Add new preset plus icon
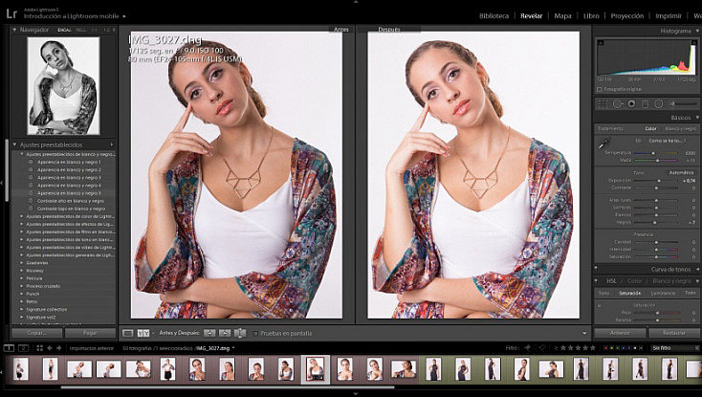The width and height of the screenshot is (702, 397). (111, 145)
